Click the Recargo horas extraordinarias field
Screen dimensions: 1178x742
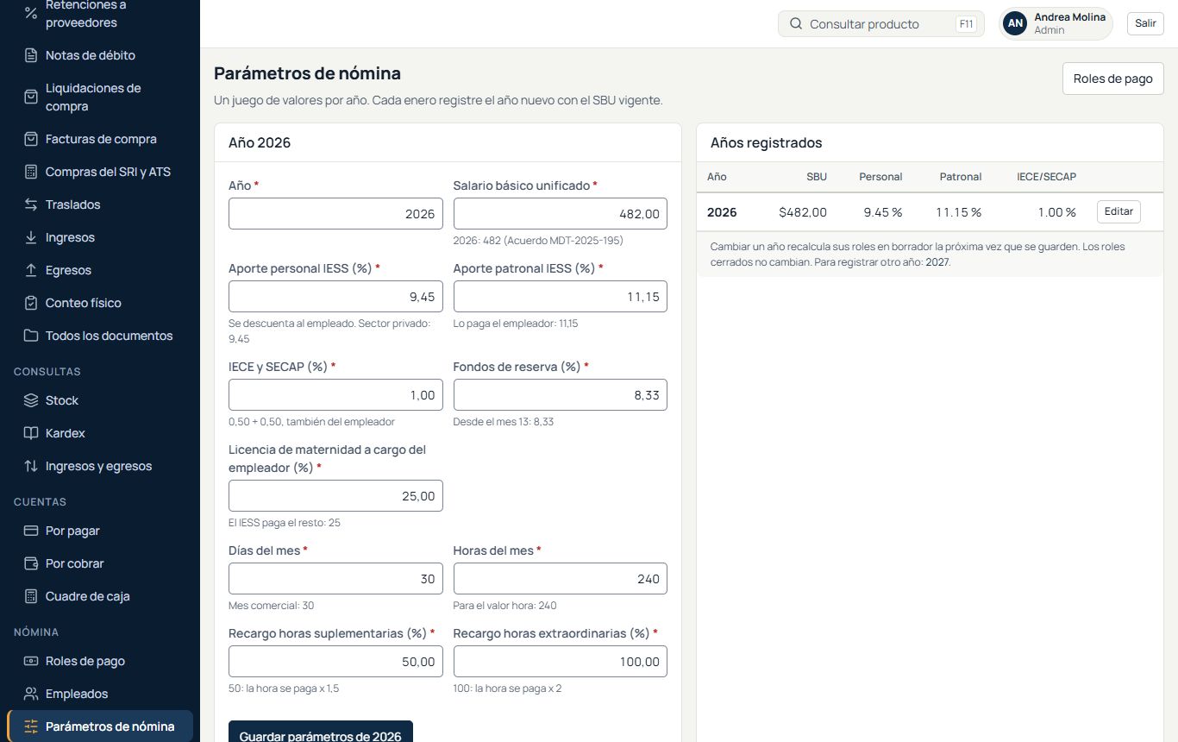point(561,662)
